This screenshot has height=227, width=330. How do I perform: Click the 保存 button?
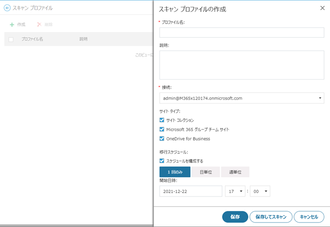click(x=235, y=217)
